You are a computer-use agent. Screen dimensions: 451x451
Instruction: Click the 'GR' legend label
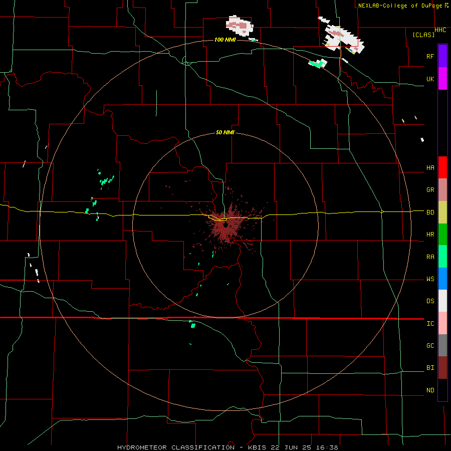[x=430, y=190]
